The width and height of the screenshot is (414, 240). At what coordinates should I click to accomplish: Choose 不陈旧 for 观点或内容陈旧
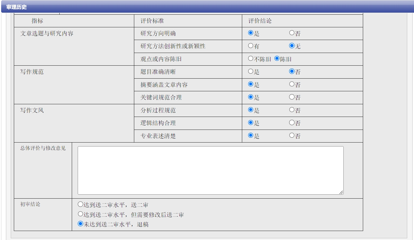(x=251, y=59)
